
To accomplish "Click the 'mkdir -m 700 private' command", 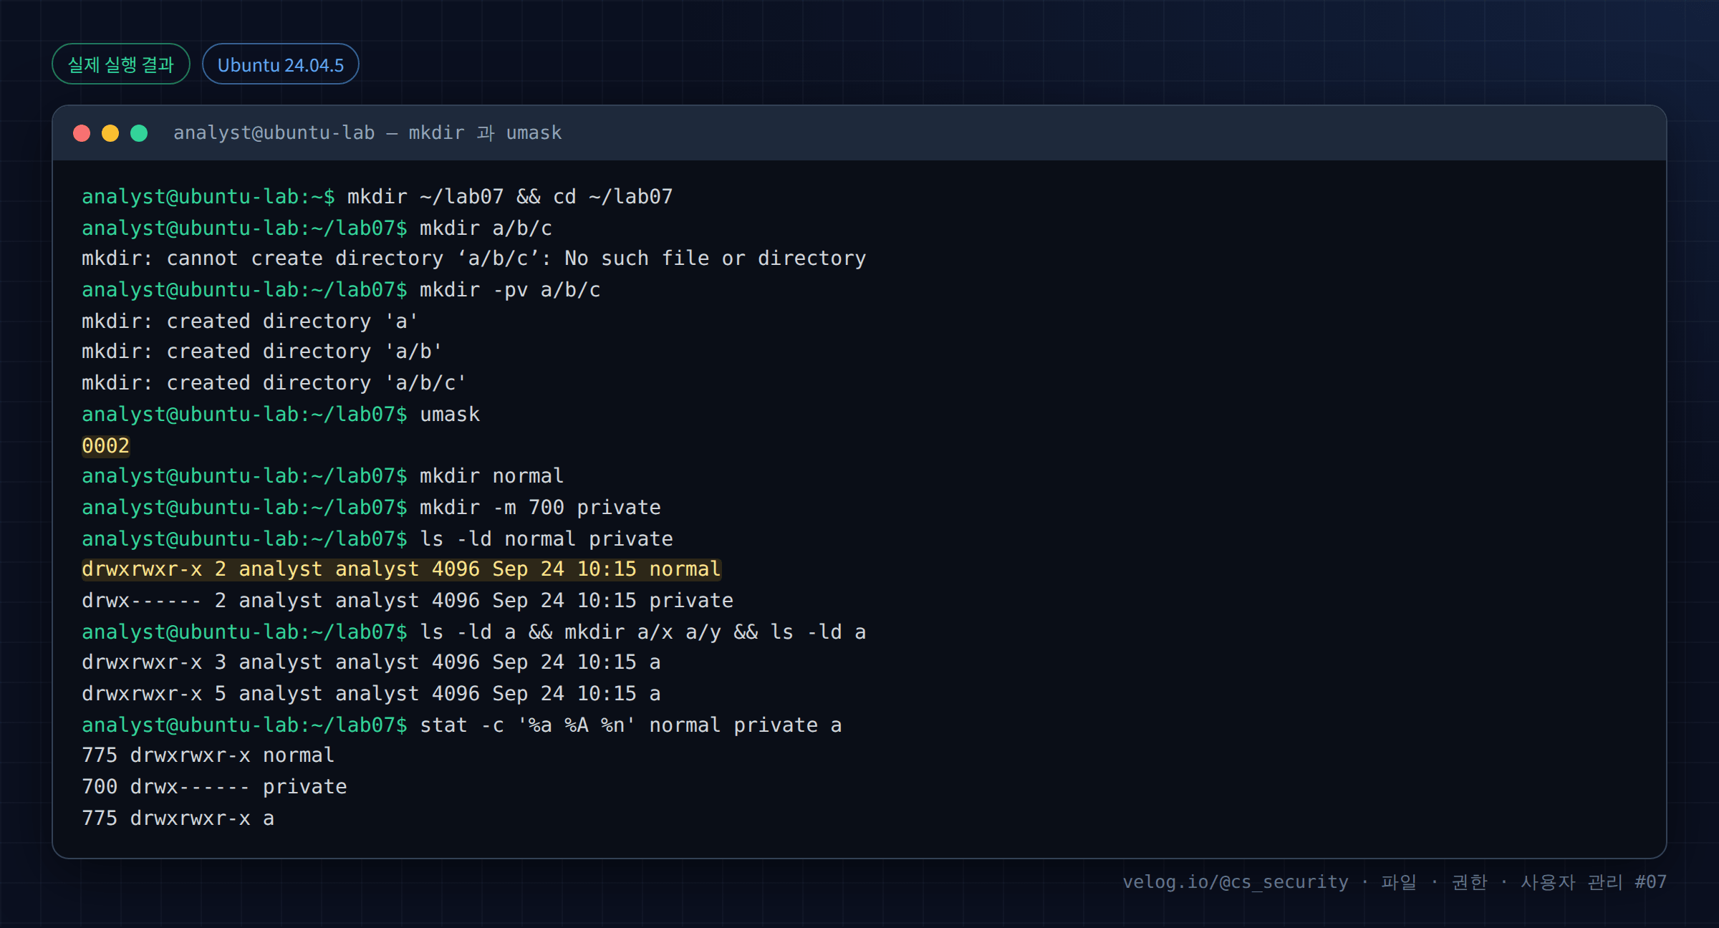I will 371,508.
